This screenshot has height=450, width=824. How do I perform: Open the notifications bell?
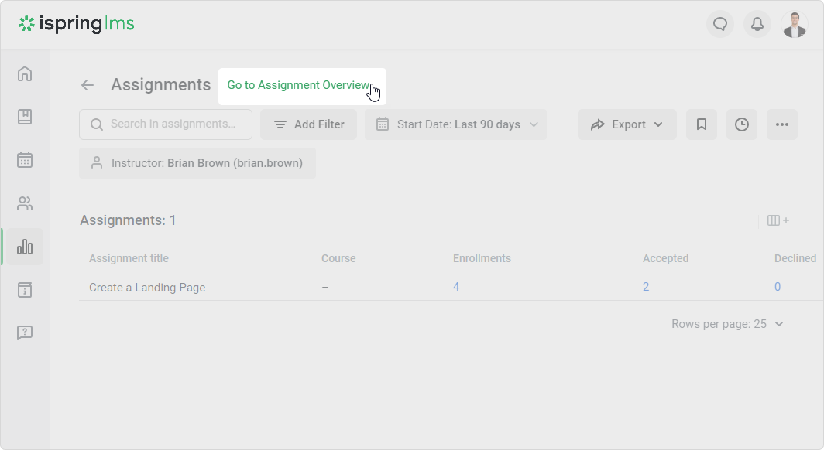pyautogui.click(x=757, y=24)
